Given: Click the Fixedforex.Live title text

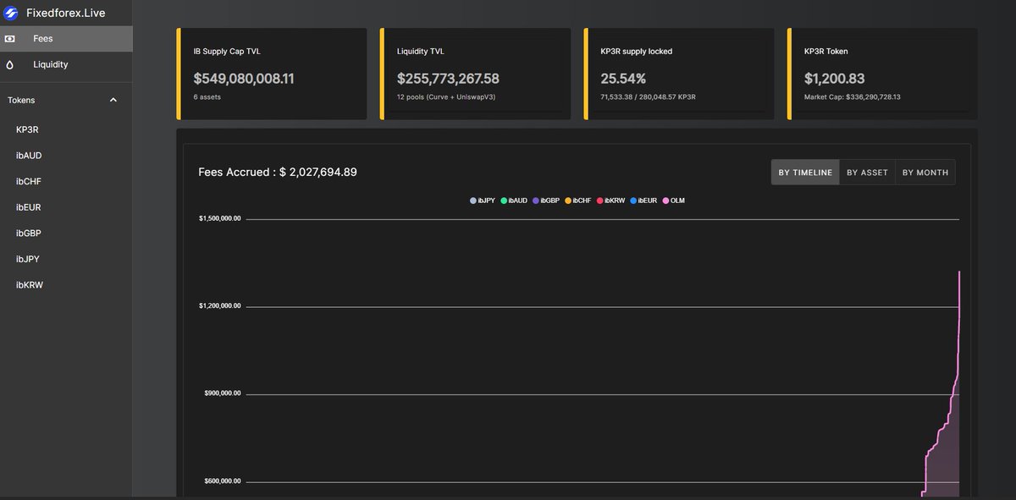Looking at the screenshot, I should click(65, 13).
